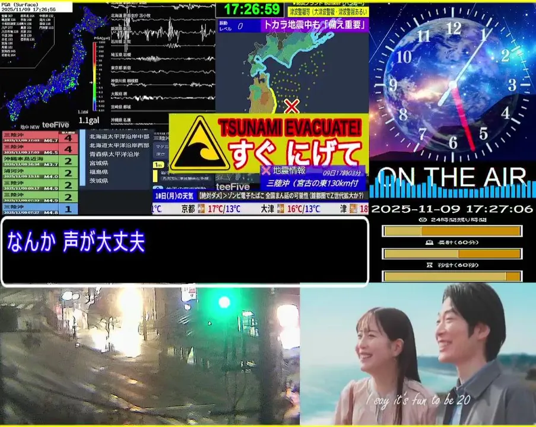Select the 三陸沖 M4.8 earthquake entry
The width and height of the screenshot is (536, 427).
point(40,209)
